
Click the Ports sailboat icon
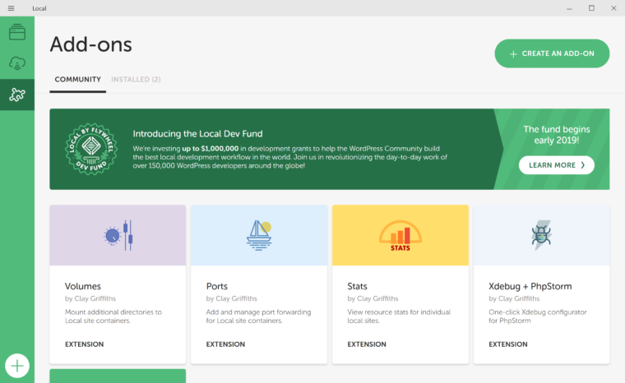(259, 236)
